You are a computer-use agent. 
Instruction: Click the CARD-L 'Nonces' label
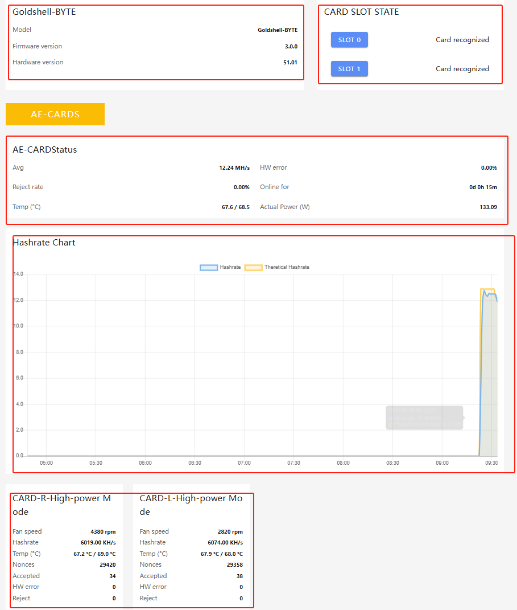[150, 565]
